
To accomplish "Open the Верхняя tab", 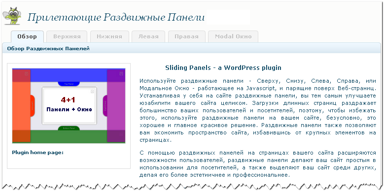I will coord(67,37).
